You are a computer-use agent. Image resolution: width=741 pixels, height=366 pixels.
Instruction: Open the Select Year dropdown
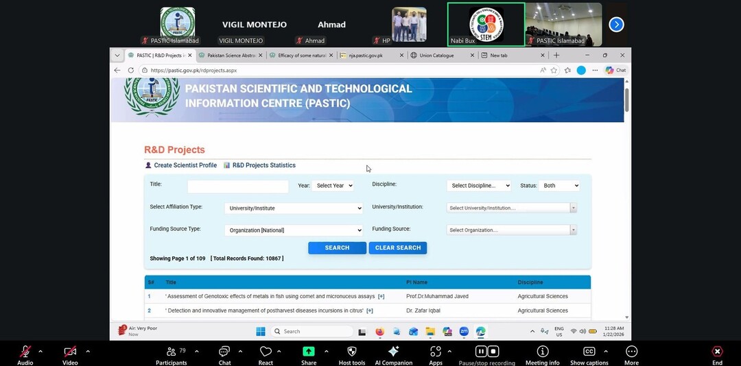(x=333, y=186)
